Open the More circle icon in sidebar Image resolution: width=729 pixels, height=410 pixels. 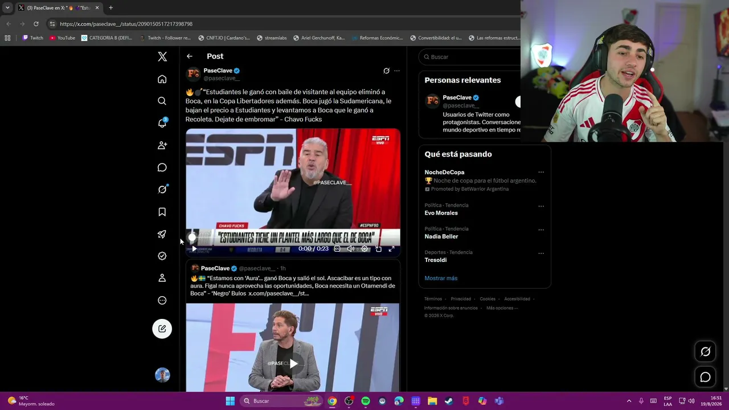click(162, 300)
